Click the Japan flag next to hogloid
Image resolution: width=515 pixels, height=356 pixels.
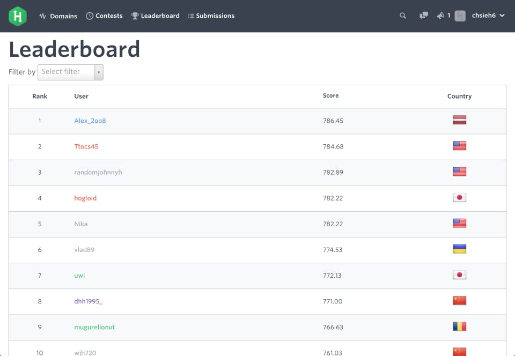tap(459, 197)
